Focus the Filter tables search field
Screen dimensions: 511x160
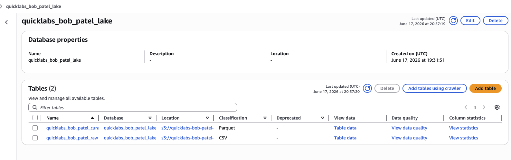pyautogui.click(x=133, y=107)
